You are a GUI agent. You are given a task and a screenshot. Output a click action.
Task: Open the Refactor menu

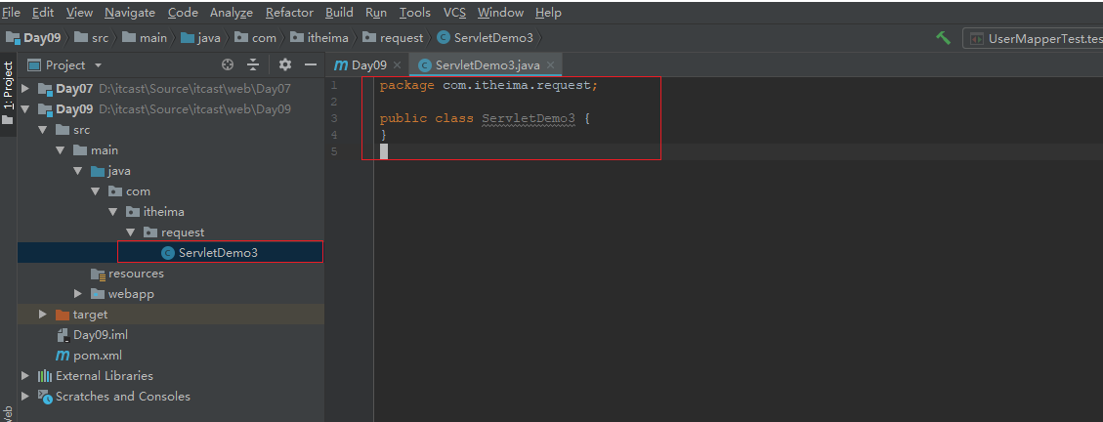[x=289, y=13]
